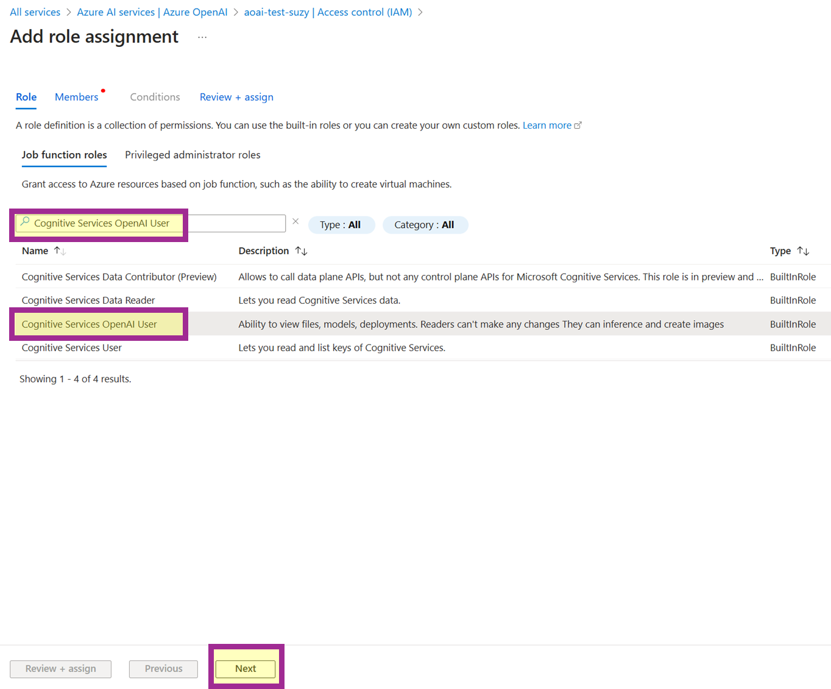Click the search magnifier icon
The height and width of the screenshot is (689, 831).
click(25, 222)
